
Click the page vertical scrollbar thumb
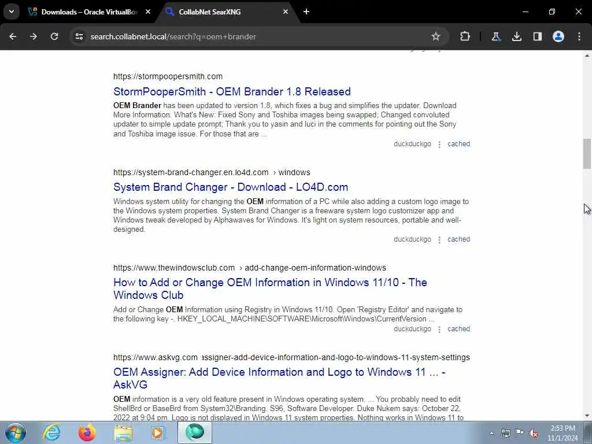(x=587, y=154)
